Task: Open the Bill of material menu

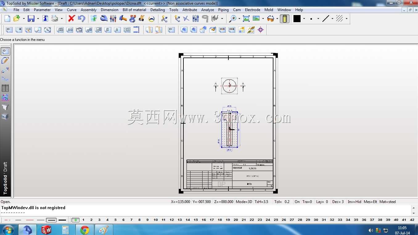Action: coord(134,10)
